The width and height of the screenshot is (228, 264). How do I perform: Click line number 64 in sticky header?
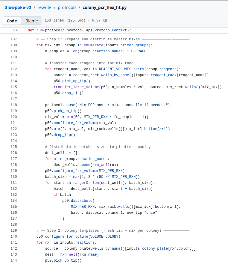(x=15, y=30)
